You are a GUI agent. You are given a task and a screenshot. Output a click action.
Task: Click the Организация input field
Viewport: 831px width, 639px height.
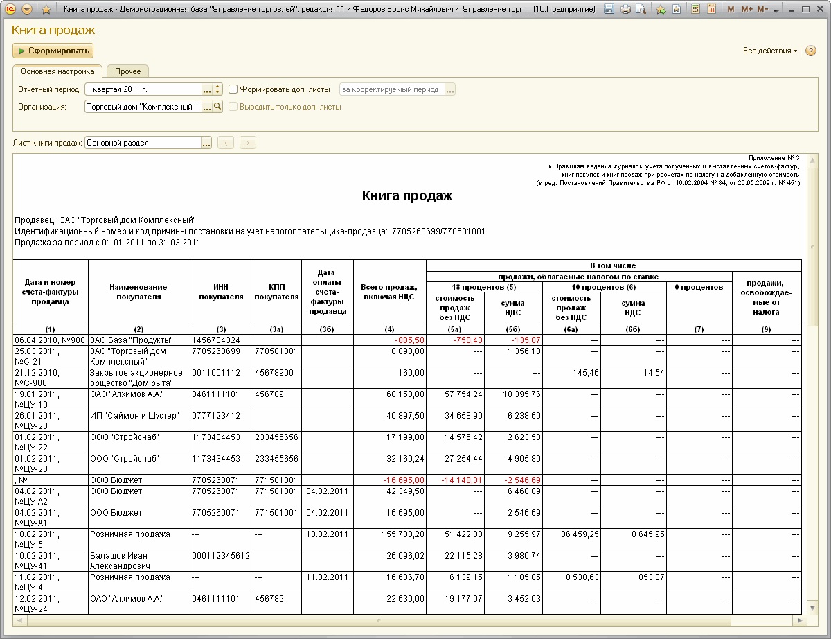point(143,107)
